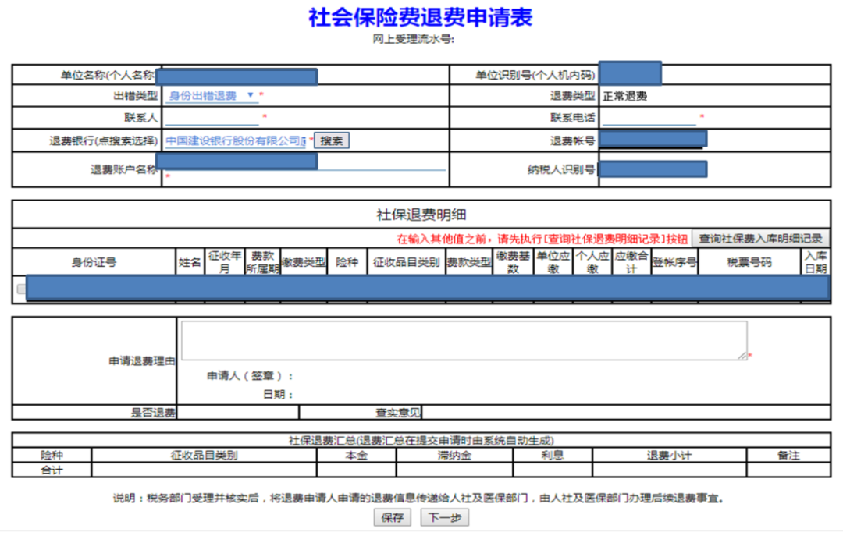843x536 pixels.
Task: Click the 利息 summary column header
Action: (x=553, y=456)
